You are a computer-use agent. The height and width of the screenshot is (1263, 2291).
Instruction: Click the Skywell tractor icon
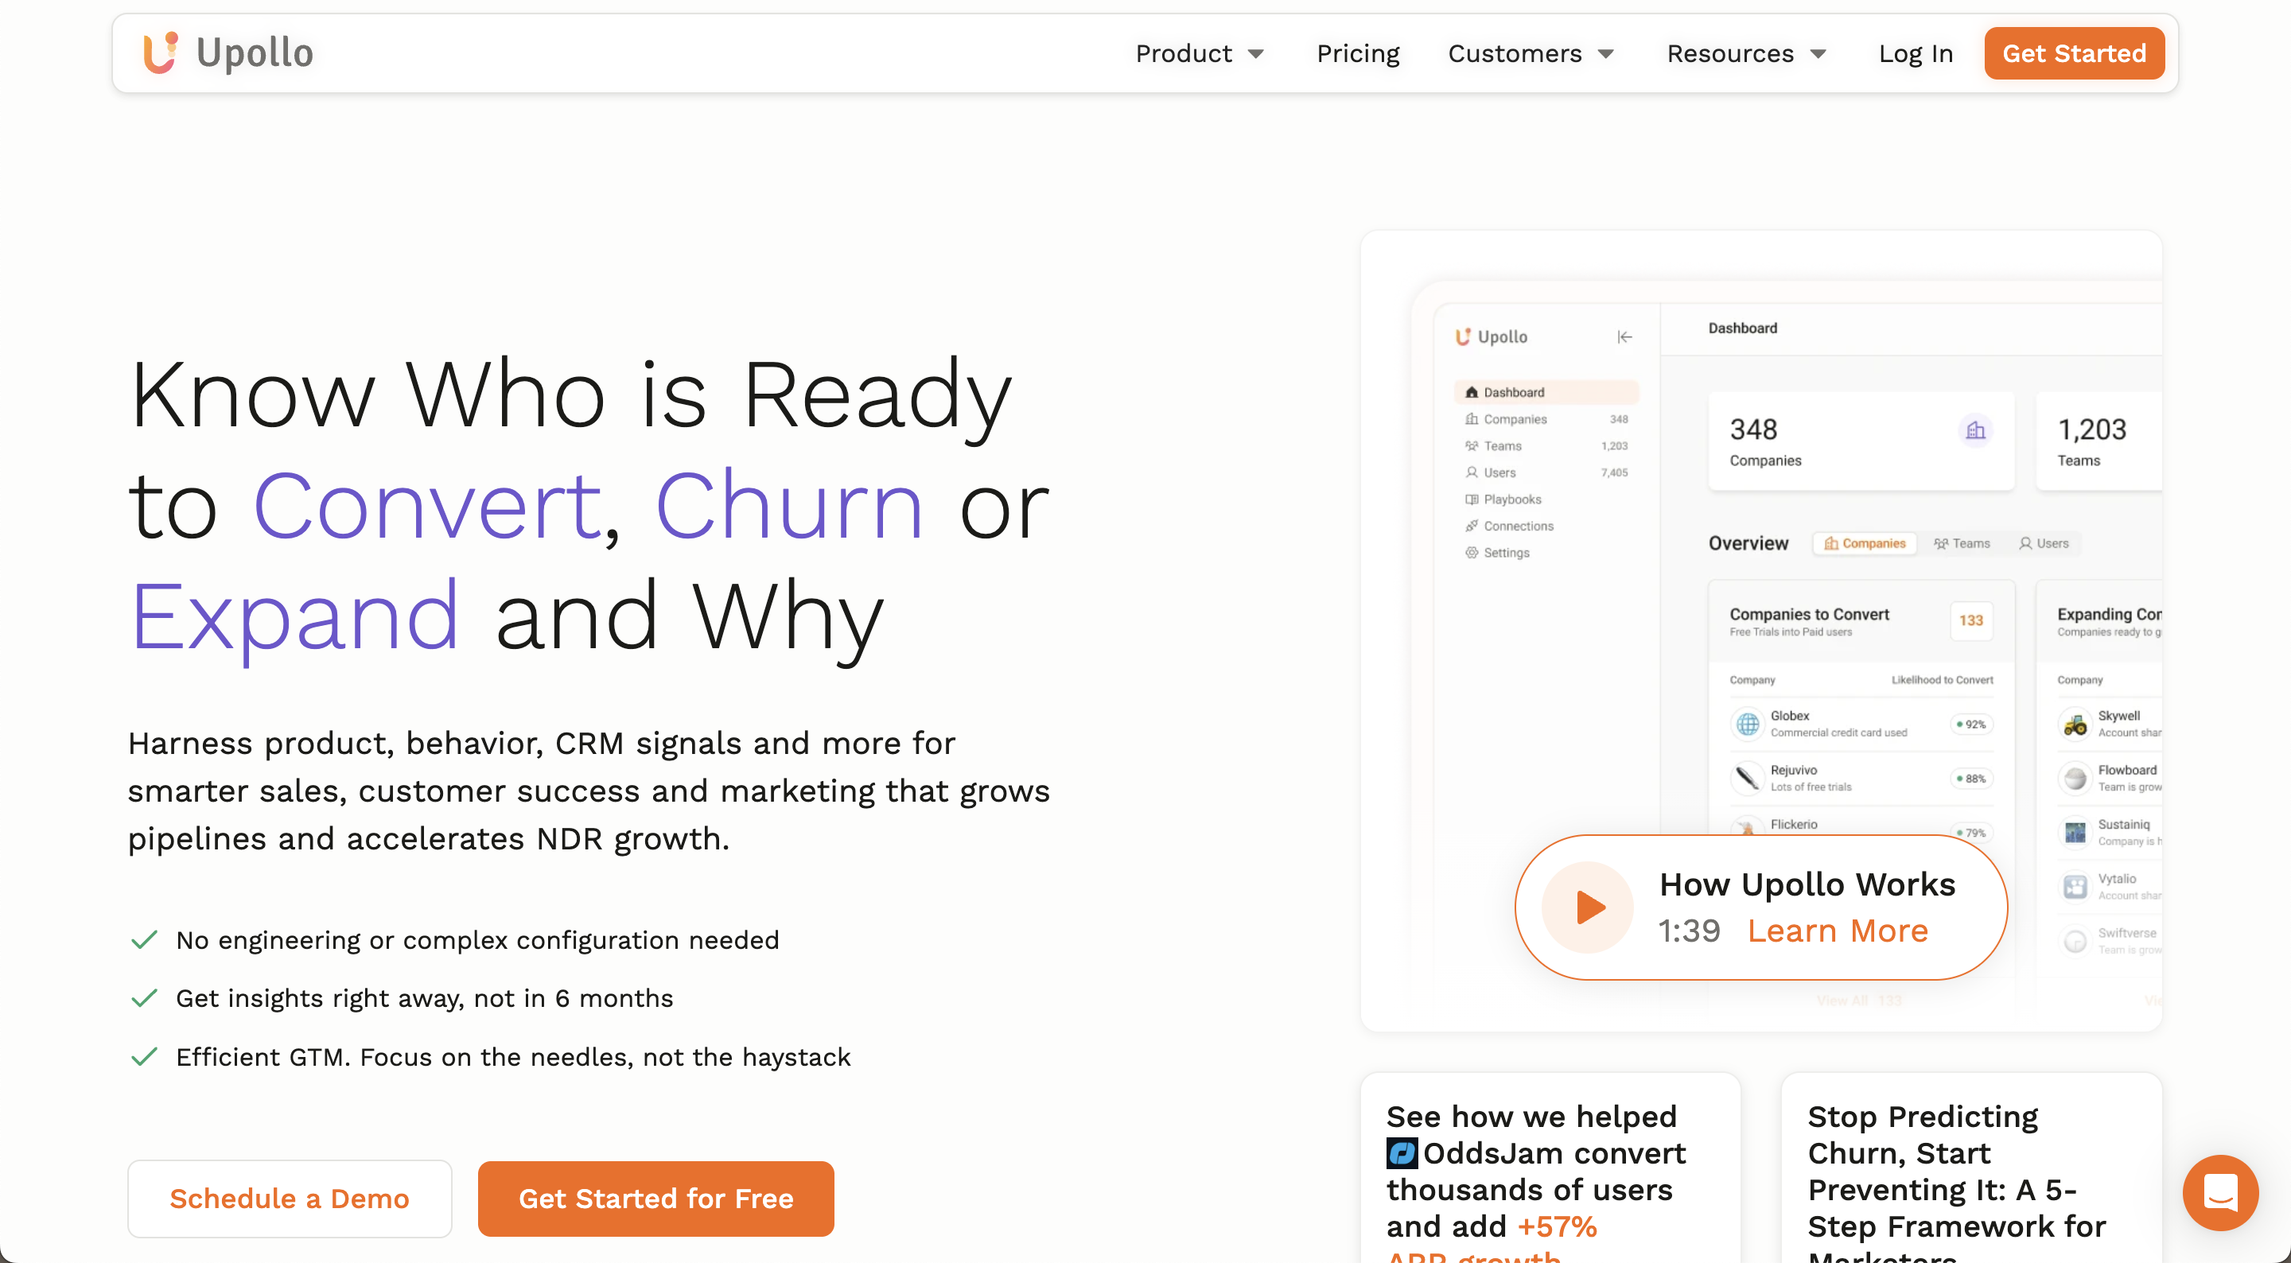(x=2075, y=724)
